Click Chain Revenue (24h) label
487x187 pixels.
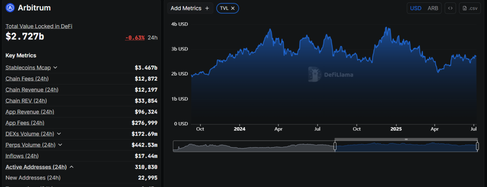click(x=32, y=90)
